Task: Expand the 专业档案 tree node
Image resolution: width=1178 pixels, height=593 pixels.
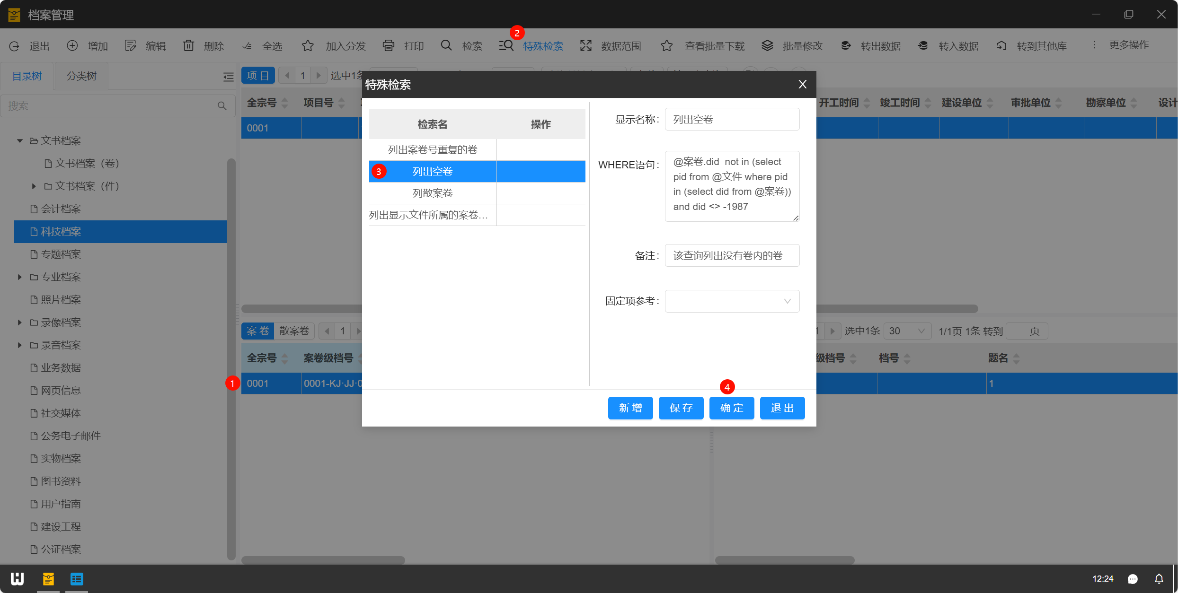Action: pyautogui.click(x=20, y=277)
